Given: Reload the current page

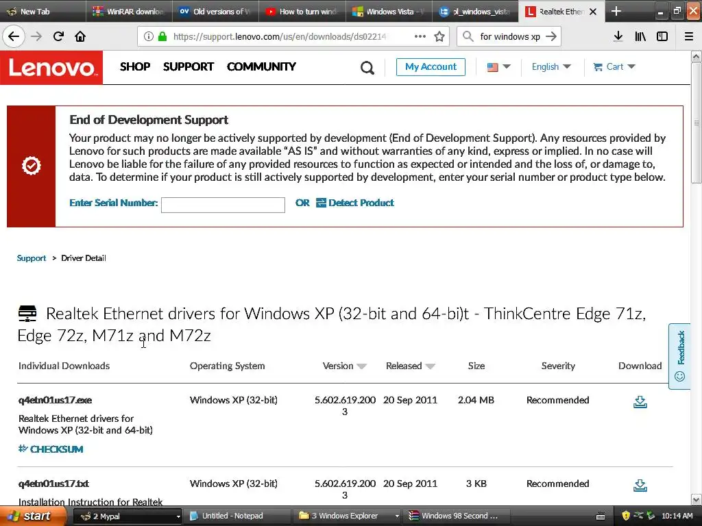Looking at the screenshot, I should [x=58, y=36].
